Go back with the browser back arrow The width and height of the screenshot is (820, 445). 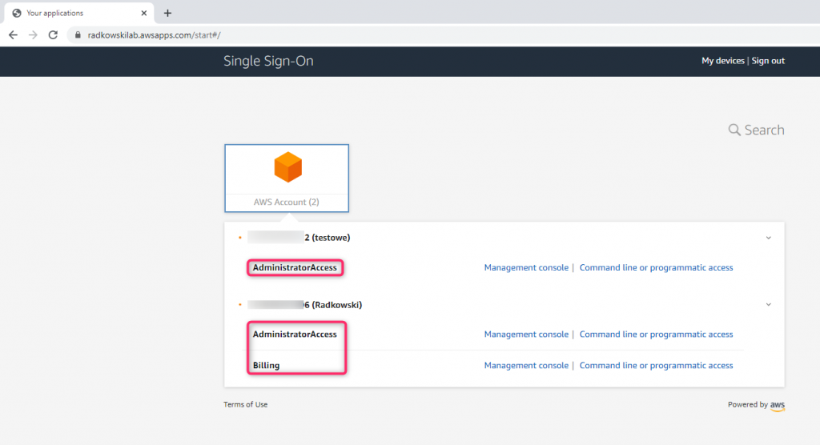pos(13,35)
